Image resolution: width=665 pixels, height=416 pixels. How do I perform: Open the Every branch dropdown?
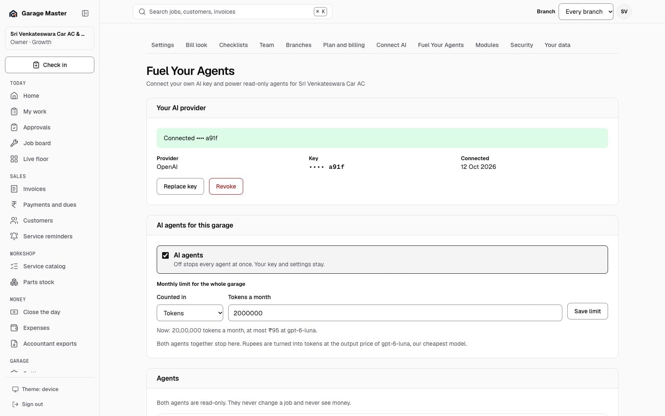[586, 12]
